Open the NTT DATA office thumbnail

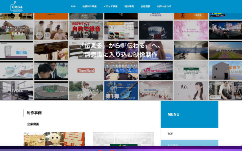click(156, 91)
